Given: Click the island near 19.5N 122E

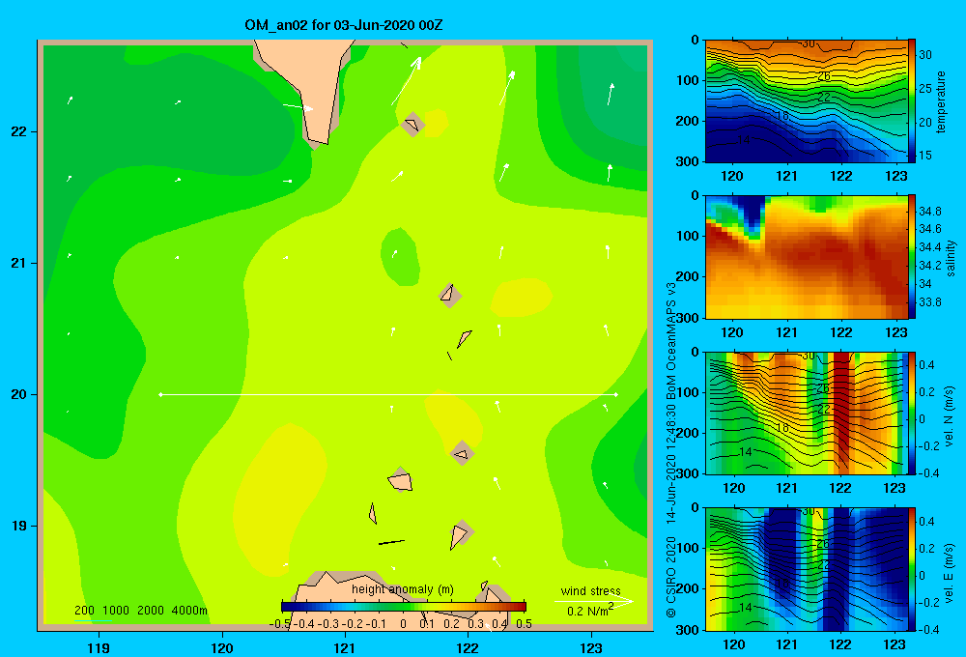Looking at the screenshot, I should pos(462,453).
